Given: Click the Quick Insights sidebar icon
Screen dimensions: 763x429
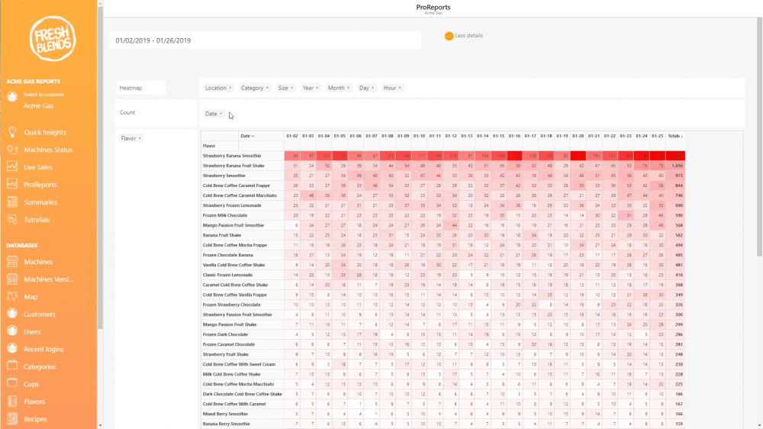Looking at the screenshot, I should pos(11,132).
